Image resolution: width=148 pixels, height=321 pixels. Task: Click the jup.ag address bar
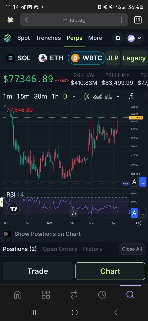74,20
